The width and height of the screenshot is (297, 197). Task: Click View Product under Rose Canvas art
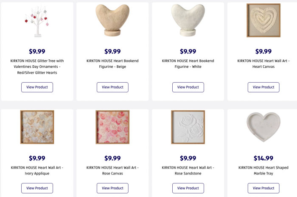click(x=112, y=188)
